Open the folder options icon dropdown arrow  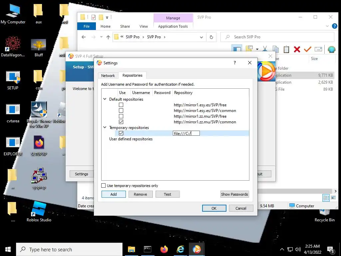click(x=257, y=49)
